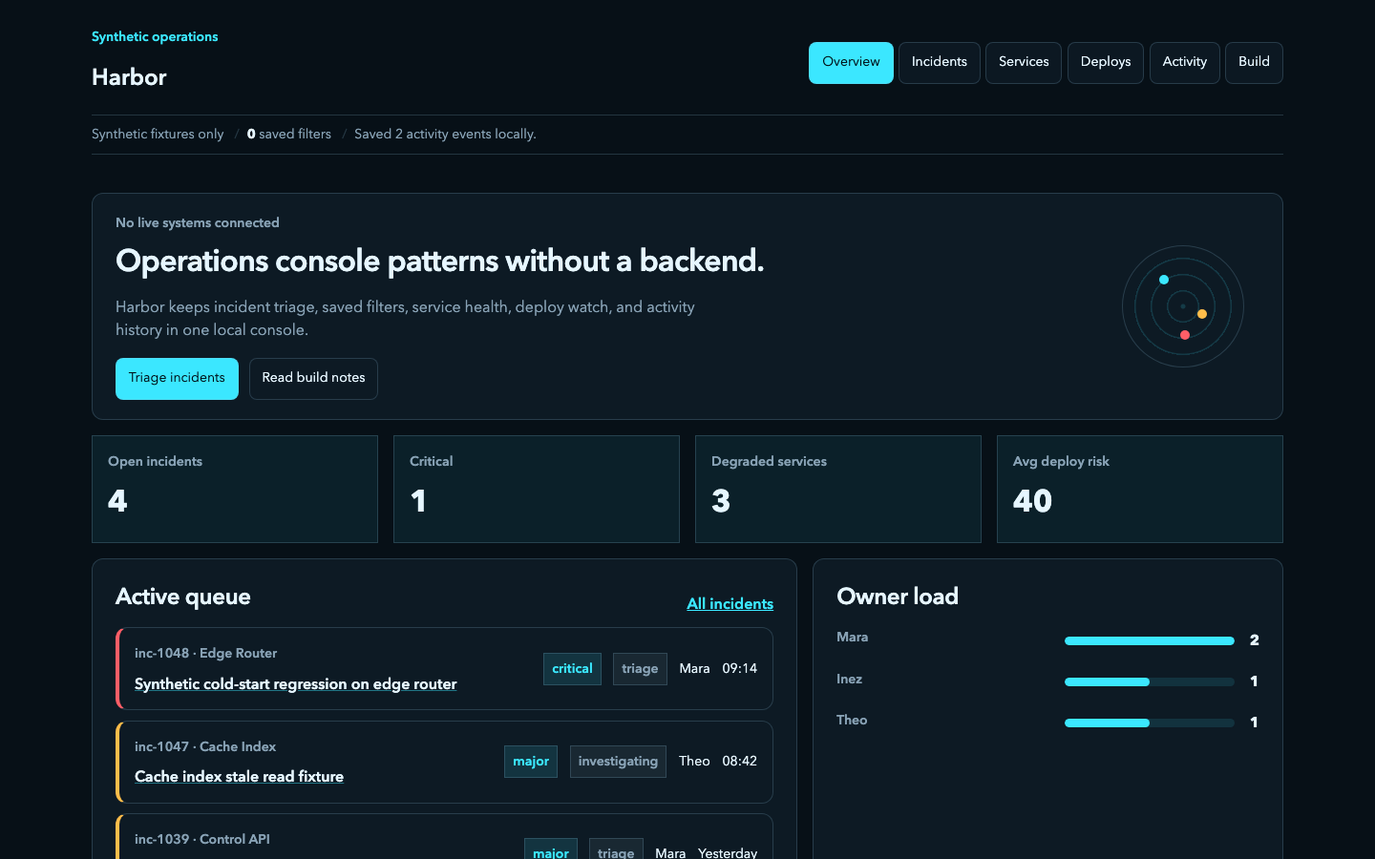Screen dimensions: 1375x859
Task: Go to the Services tab
Action: click(1024, 63)
